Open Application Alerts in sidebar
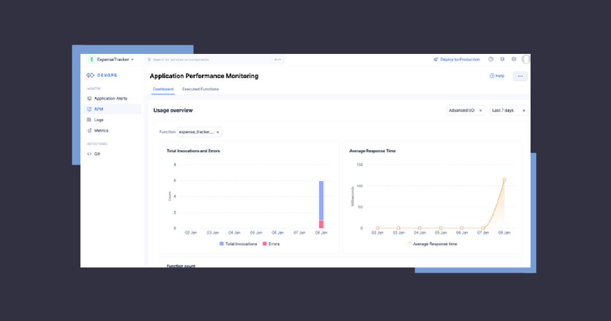Screen dimensions: 611x321 [x=111, y=98]
